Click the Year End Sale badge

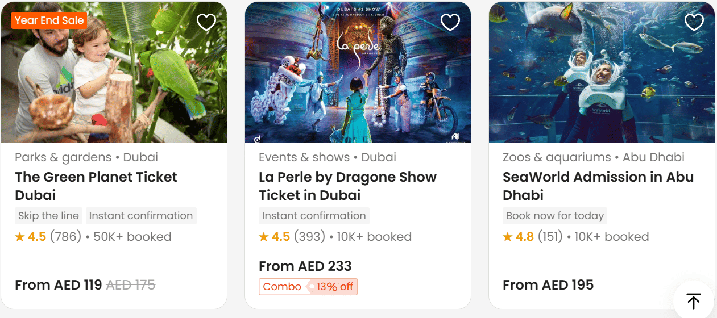pyautogui.click(x=49, y=20)
